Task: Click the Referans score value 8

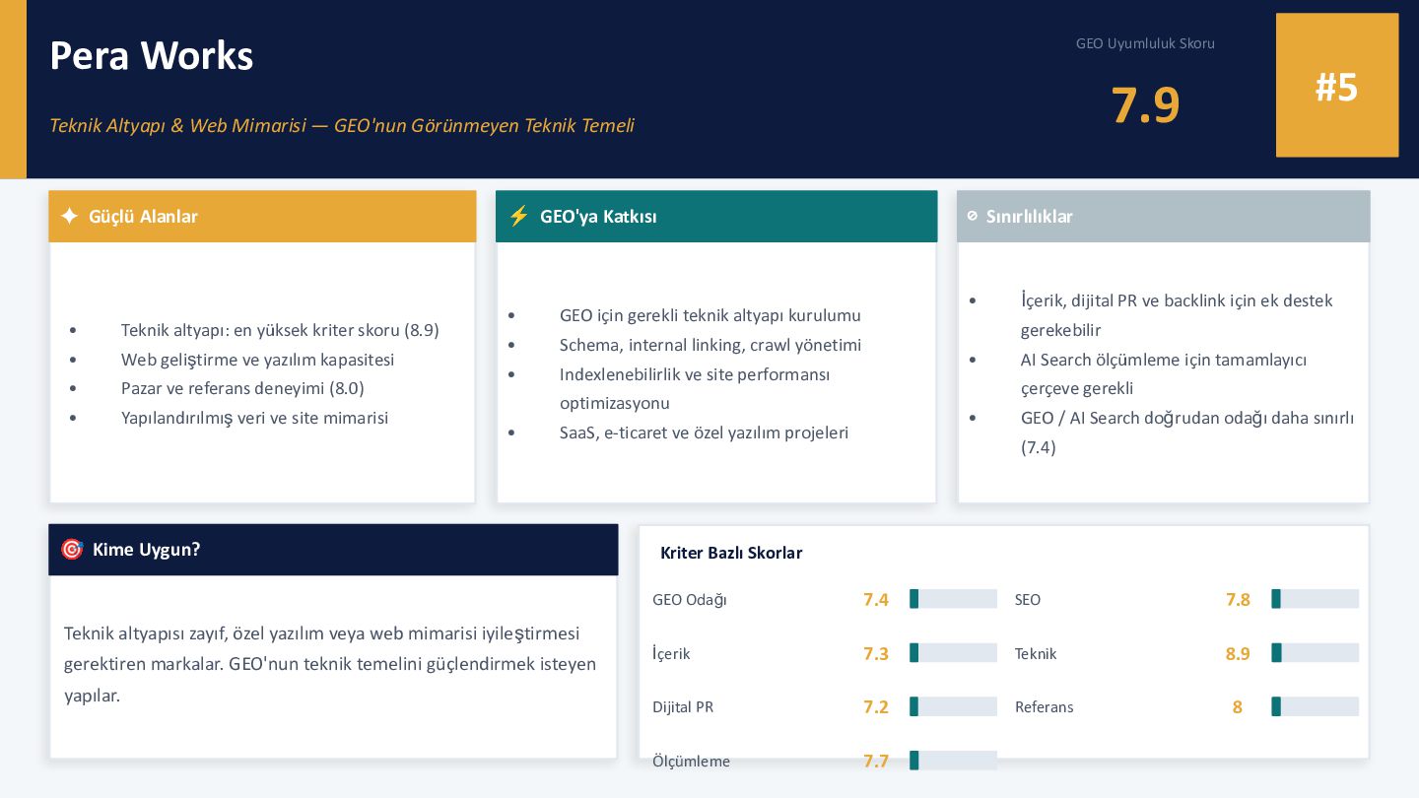Action: (x=1238, y=706)
